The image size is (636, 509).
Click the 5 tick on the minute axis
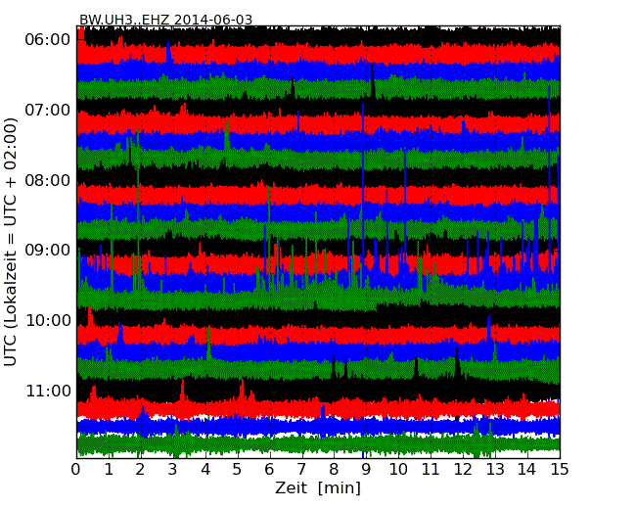(237, 469)
